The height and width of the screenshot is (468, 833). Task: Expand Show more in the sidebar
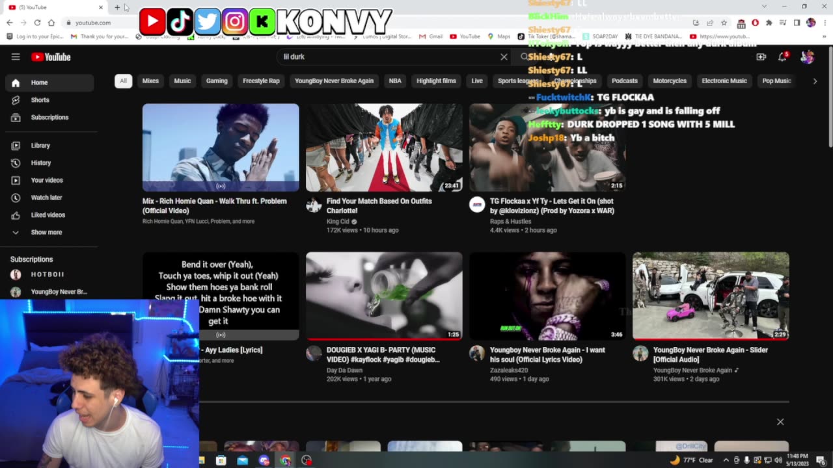49,232
